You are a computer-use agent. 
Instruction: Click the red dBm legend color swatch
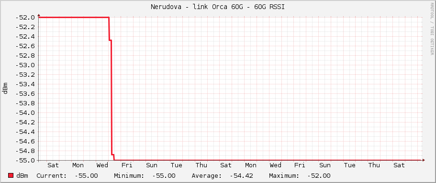pyautogui.click(x=11, y=175)
